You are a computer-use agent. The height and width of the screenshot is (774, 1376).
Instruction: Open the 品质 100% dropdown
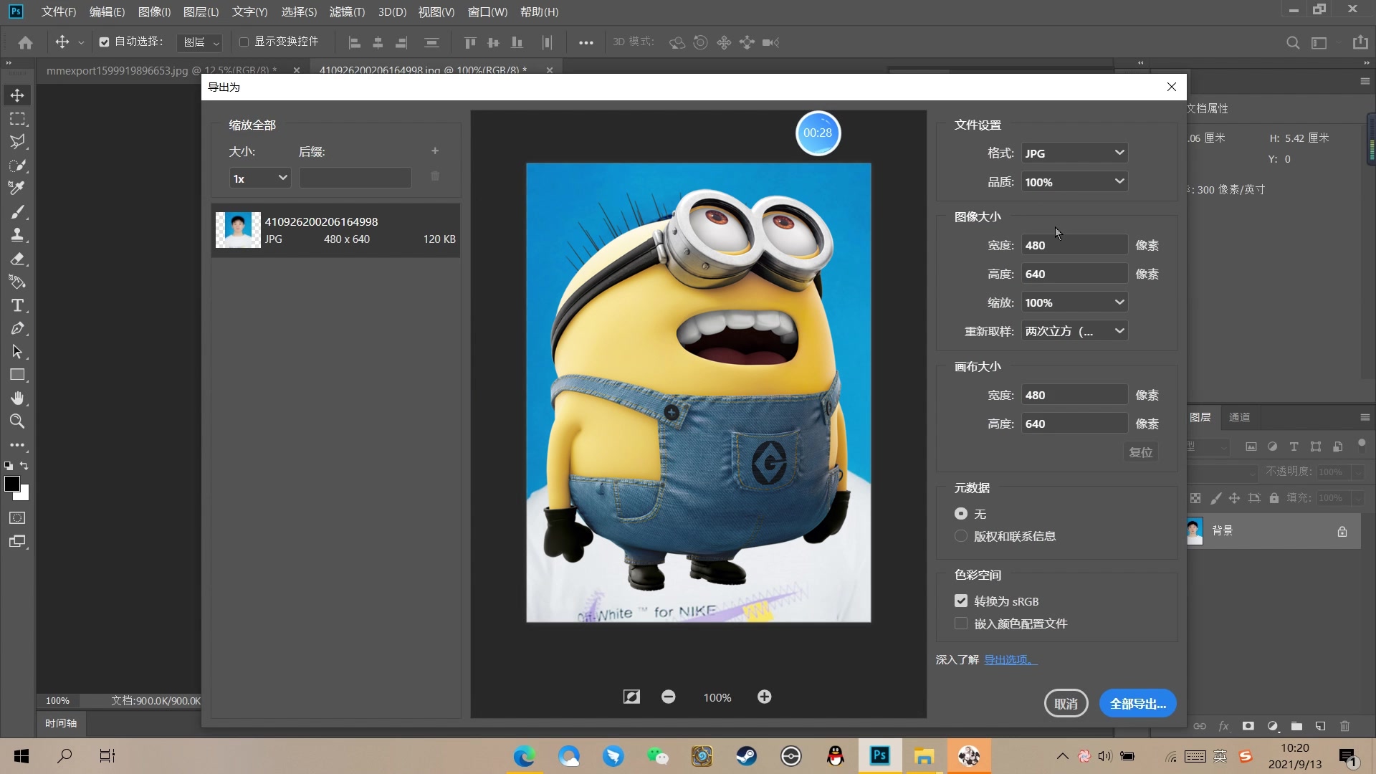(x=1074, y=182)
